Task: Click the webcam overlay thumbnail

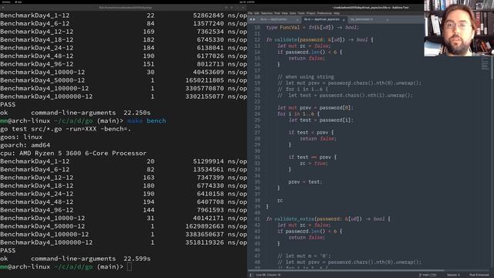Action: [458, 28]
